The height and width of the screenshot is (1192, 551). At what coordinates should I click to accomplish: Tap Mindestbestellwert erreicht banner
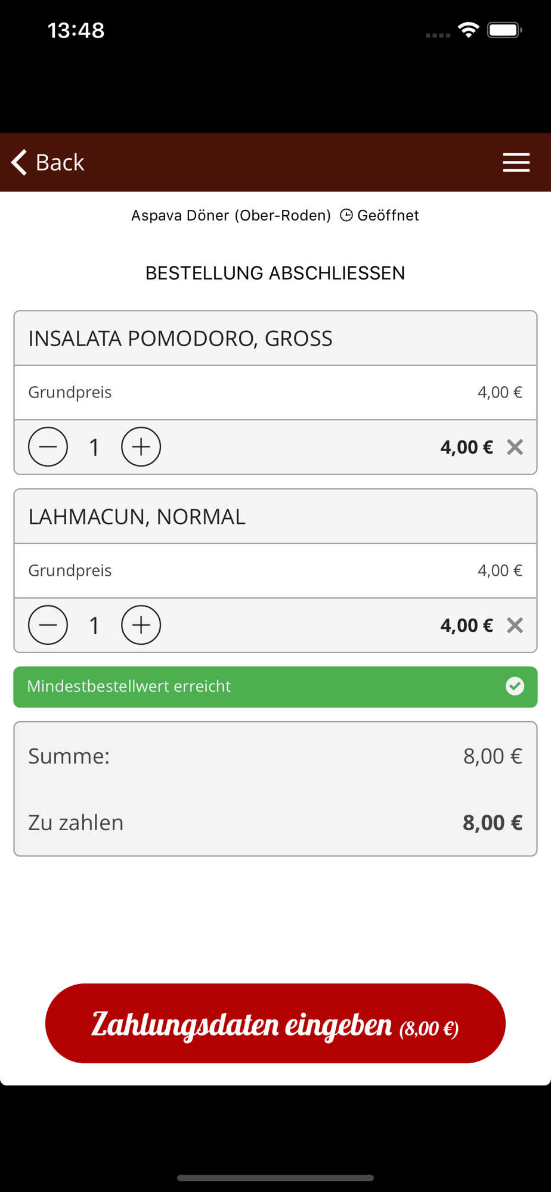275,687
